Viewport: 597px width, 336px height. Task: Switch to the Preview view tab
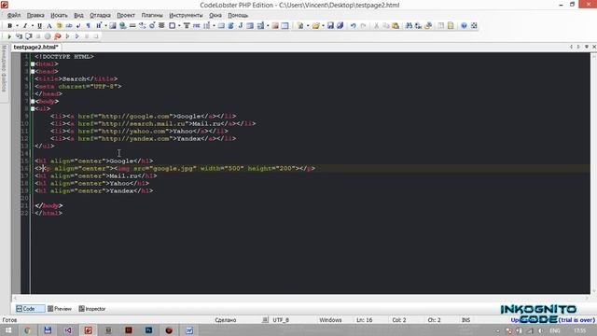click(x=60, y=309)
